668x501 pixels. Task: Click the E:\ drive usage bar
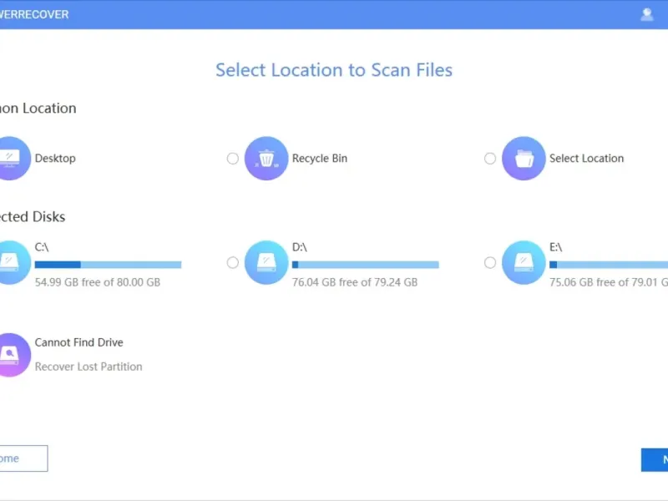pos(608,265)
